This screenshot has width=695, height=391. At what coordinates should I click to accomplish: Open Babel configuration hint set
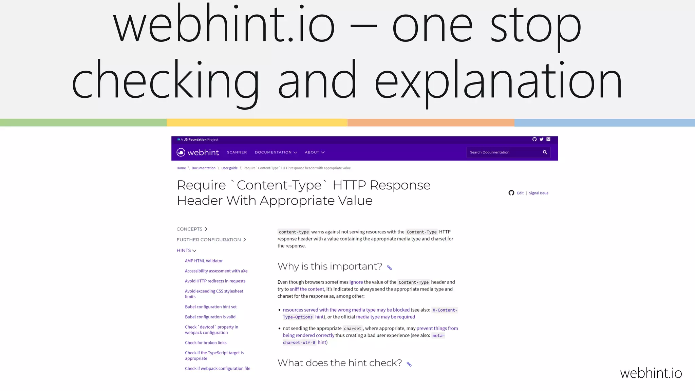click(x=211, y=307)
